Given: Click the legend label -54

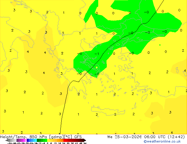Looking at the screenshot, I should [9, 143].
